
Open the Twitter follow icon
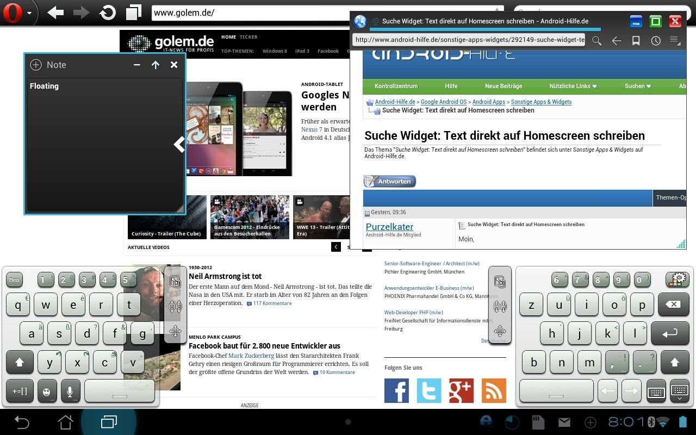click(429, 390)
